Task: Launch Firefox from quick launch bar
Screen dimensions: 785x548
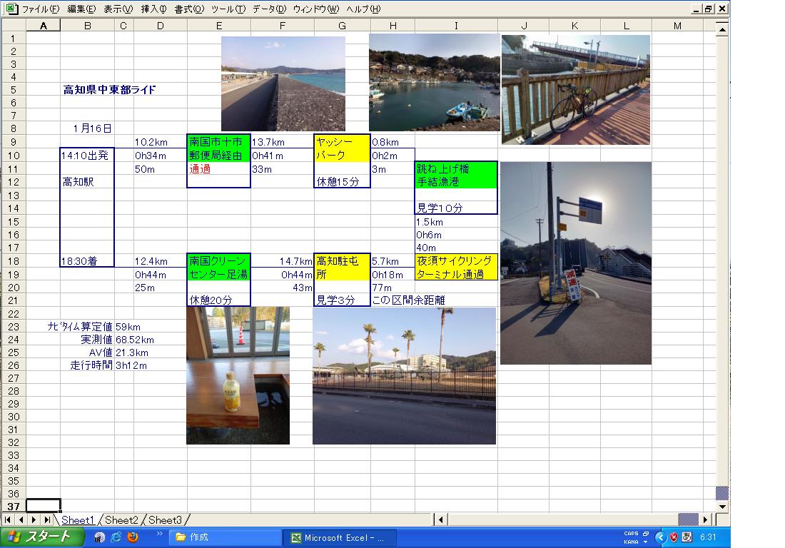Action: [x=133, y=537]
